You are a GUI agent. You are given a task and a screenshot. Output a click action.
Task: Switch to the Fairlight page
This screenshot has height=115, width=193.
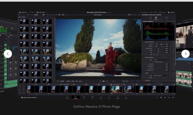point(118,98)
